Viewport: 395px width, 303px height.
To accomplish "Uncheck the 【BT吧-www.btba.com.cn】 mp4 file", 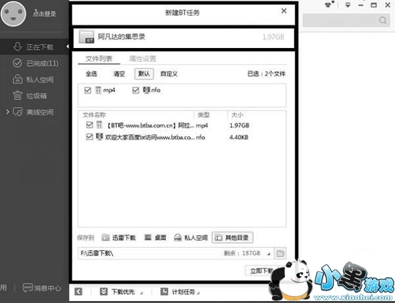I will [90, 125].
